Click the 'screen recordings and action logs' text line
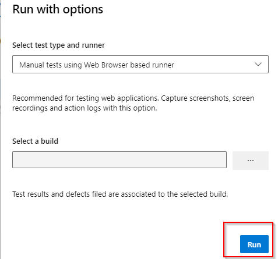The height and width of the screenshot is (259, 278). point(85,108)
